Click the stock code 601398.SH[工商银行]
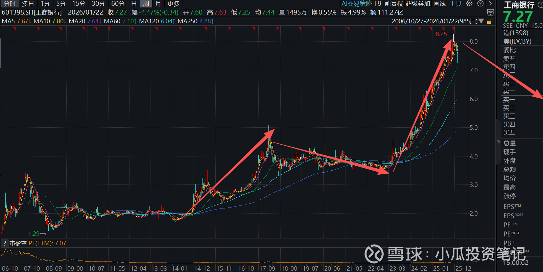 click(x=32, y=13)
